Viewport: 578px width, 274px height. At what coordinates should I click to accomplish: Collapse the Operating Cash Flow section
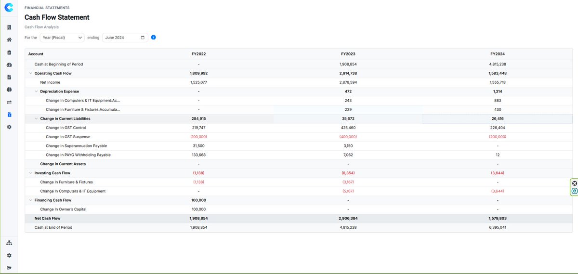coord(30,73)
